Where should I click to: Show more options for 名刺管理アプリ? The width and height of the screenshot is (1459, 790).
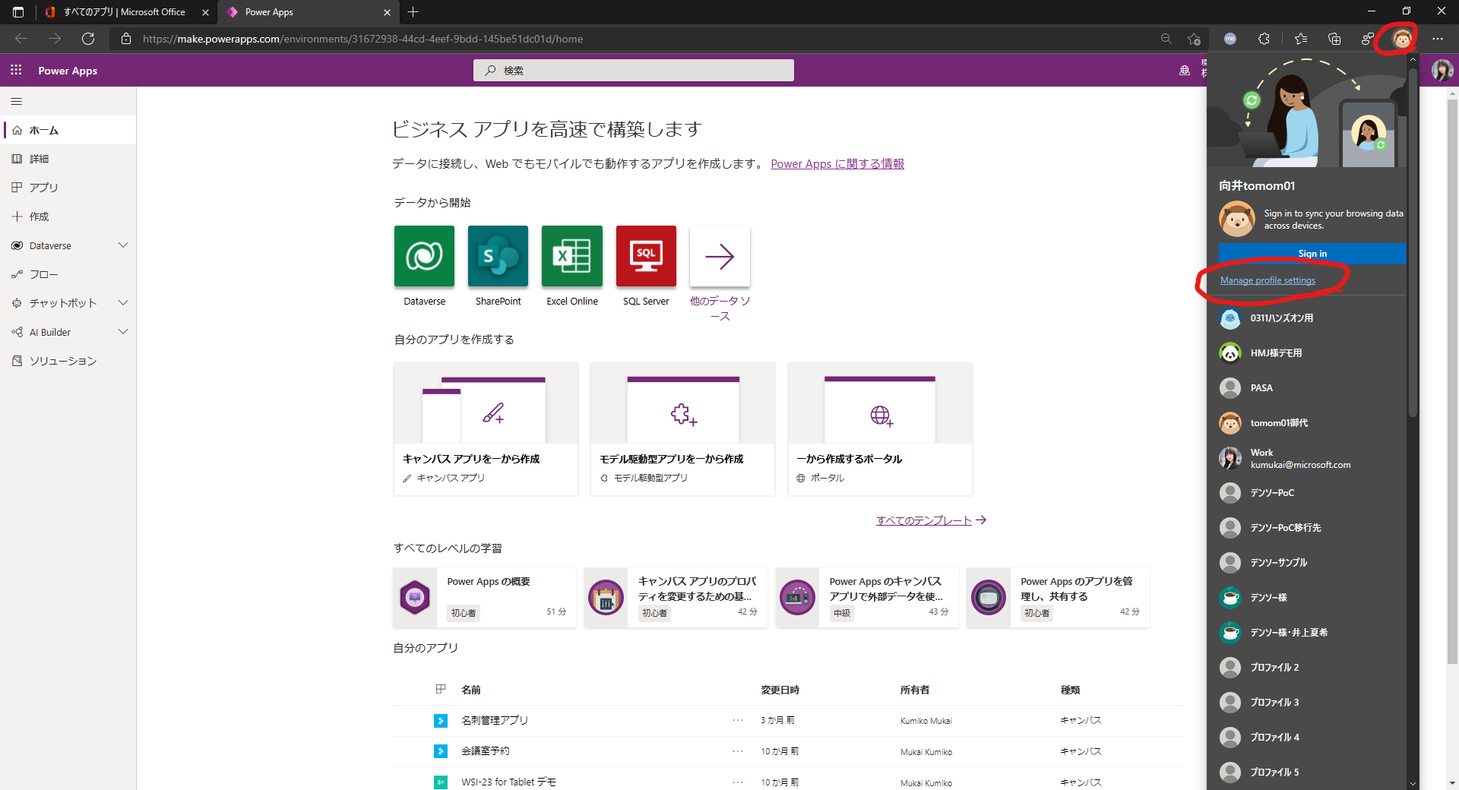(738, 720)
